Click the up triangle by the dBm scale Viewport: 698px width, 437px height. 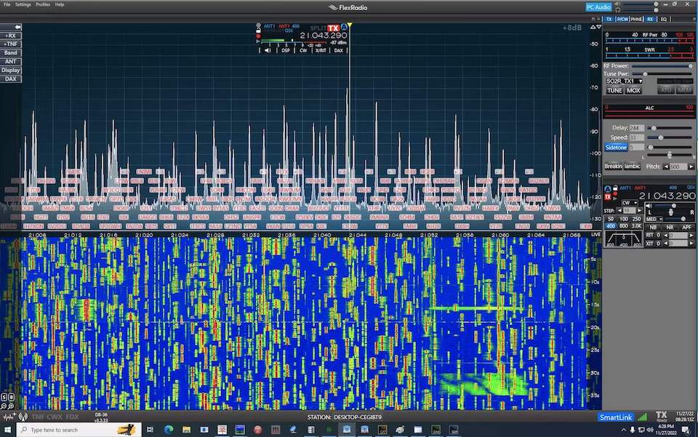pyautogui.click(x=593, y=27)
